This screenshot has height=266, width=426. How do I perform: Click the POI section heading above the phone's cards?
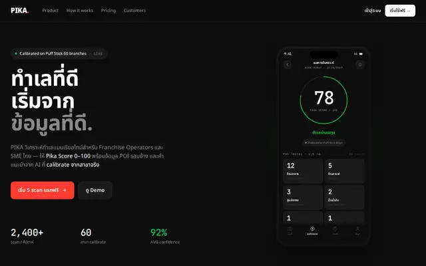coord(302,154)
